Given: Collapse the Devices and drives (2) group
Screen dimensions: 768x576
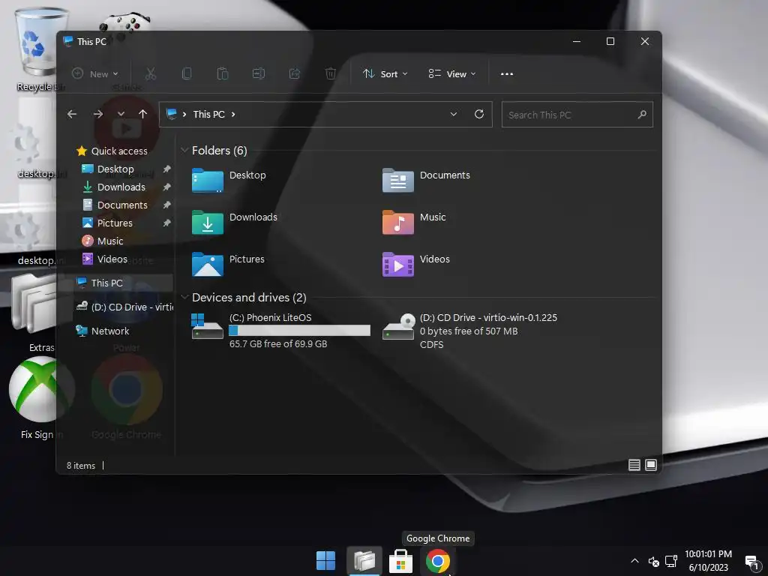Looking at the screenshot, I should point(184,297).
